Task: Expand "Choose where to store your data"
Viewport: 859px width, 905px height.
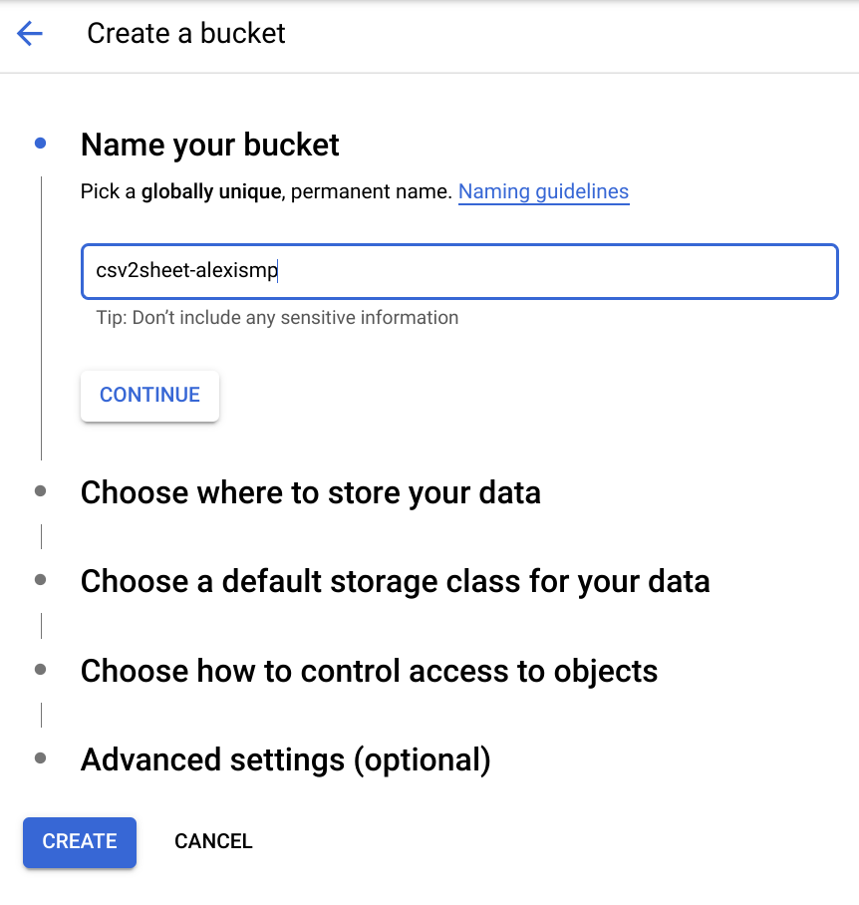Action: point(311,492)
